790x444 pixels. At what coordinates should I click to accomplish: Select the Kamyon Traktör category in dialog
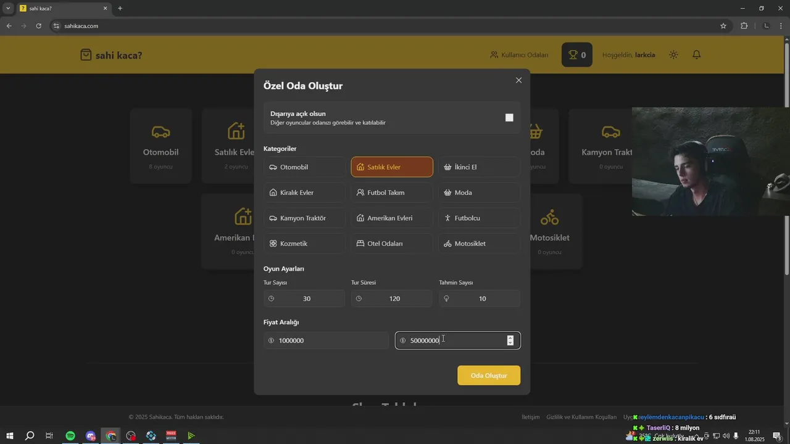pos(305,218)
